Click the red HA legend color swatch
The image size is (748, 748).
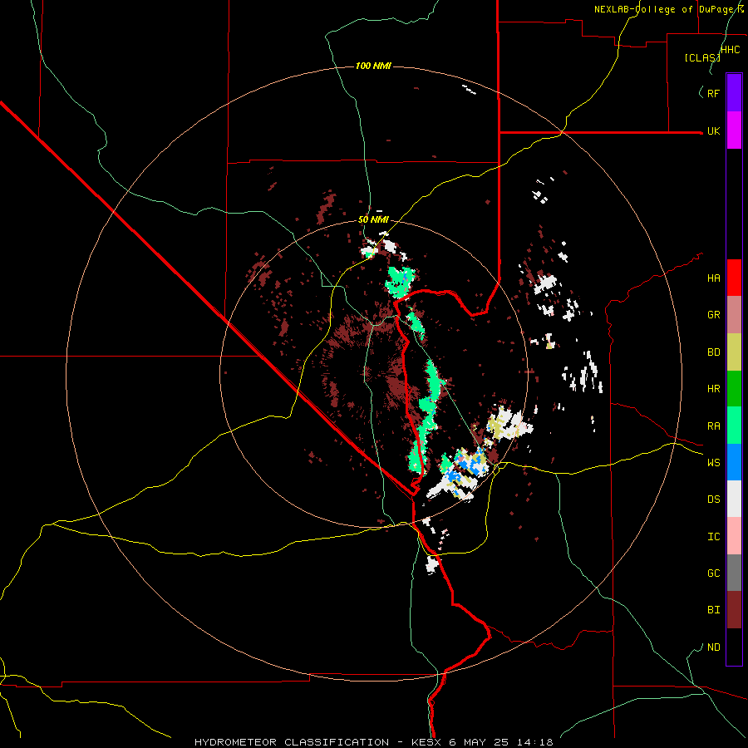click(x=734, y=278)
